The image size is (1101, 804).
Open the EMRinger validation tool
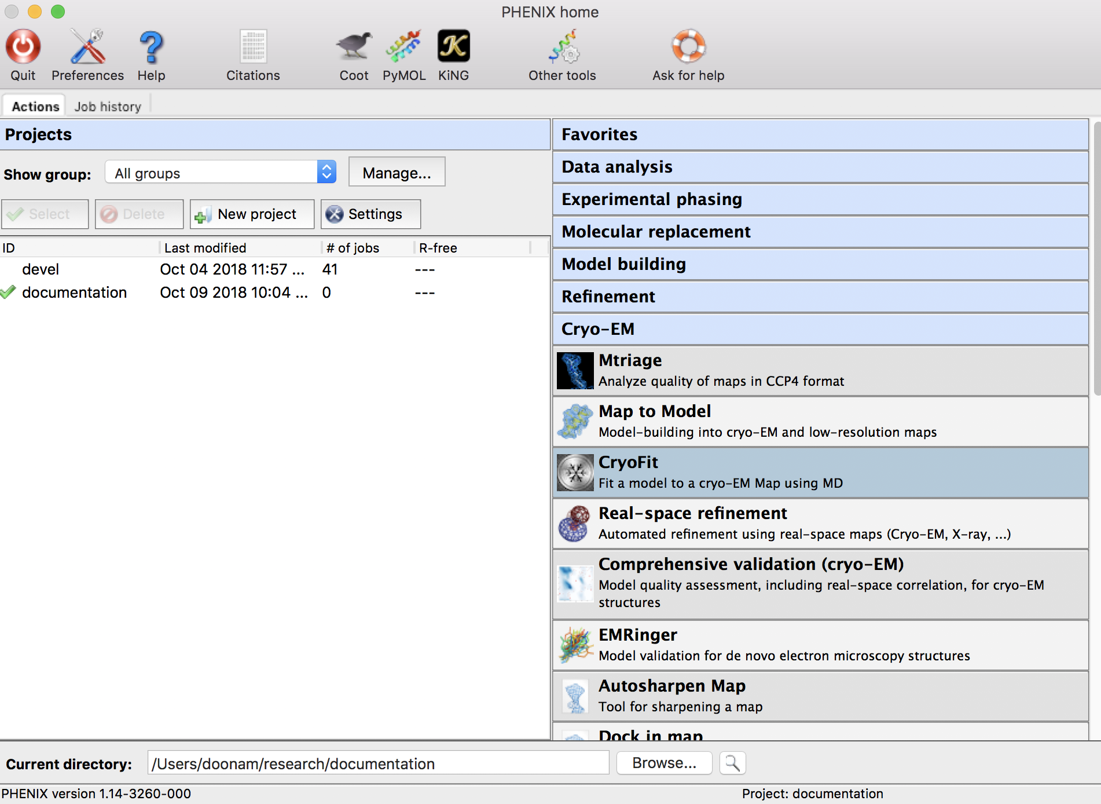pyautogui.click(x=753, y=644)
